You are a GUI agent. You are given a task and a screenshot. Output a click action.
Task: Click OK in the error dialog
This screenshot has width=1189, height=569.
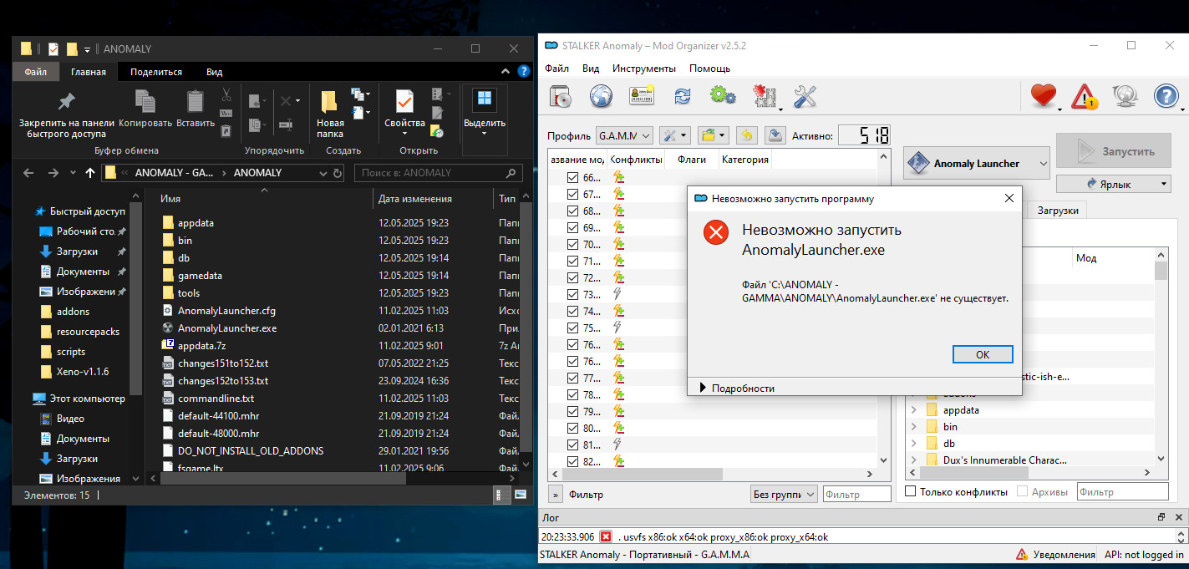(982, 354)
